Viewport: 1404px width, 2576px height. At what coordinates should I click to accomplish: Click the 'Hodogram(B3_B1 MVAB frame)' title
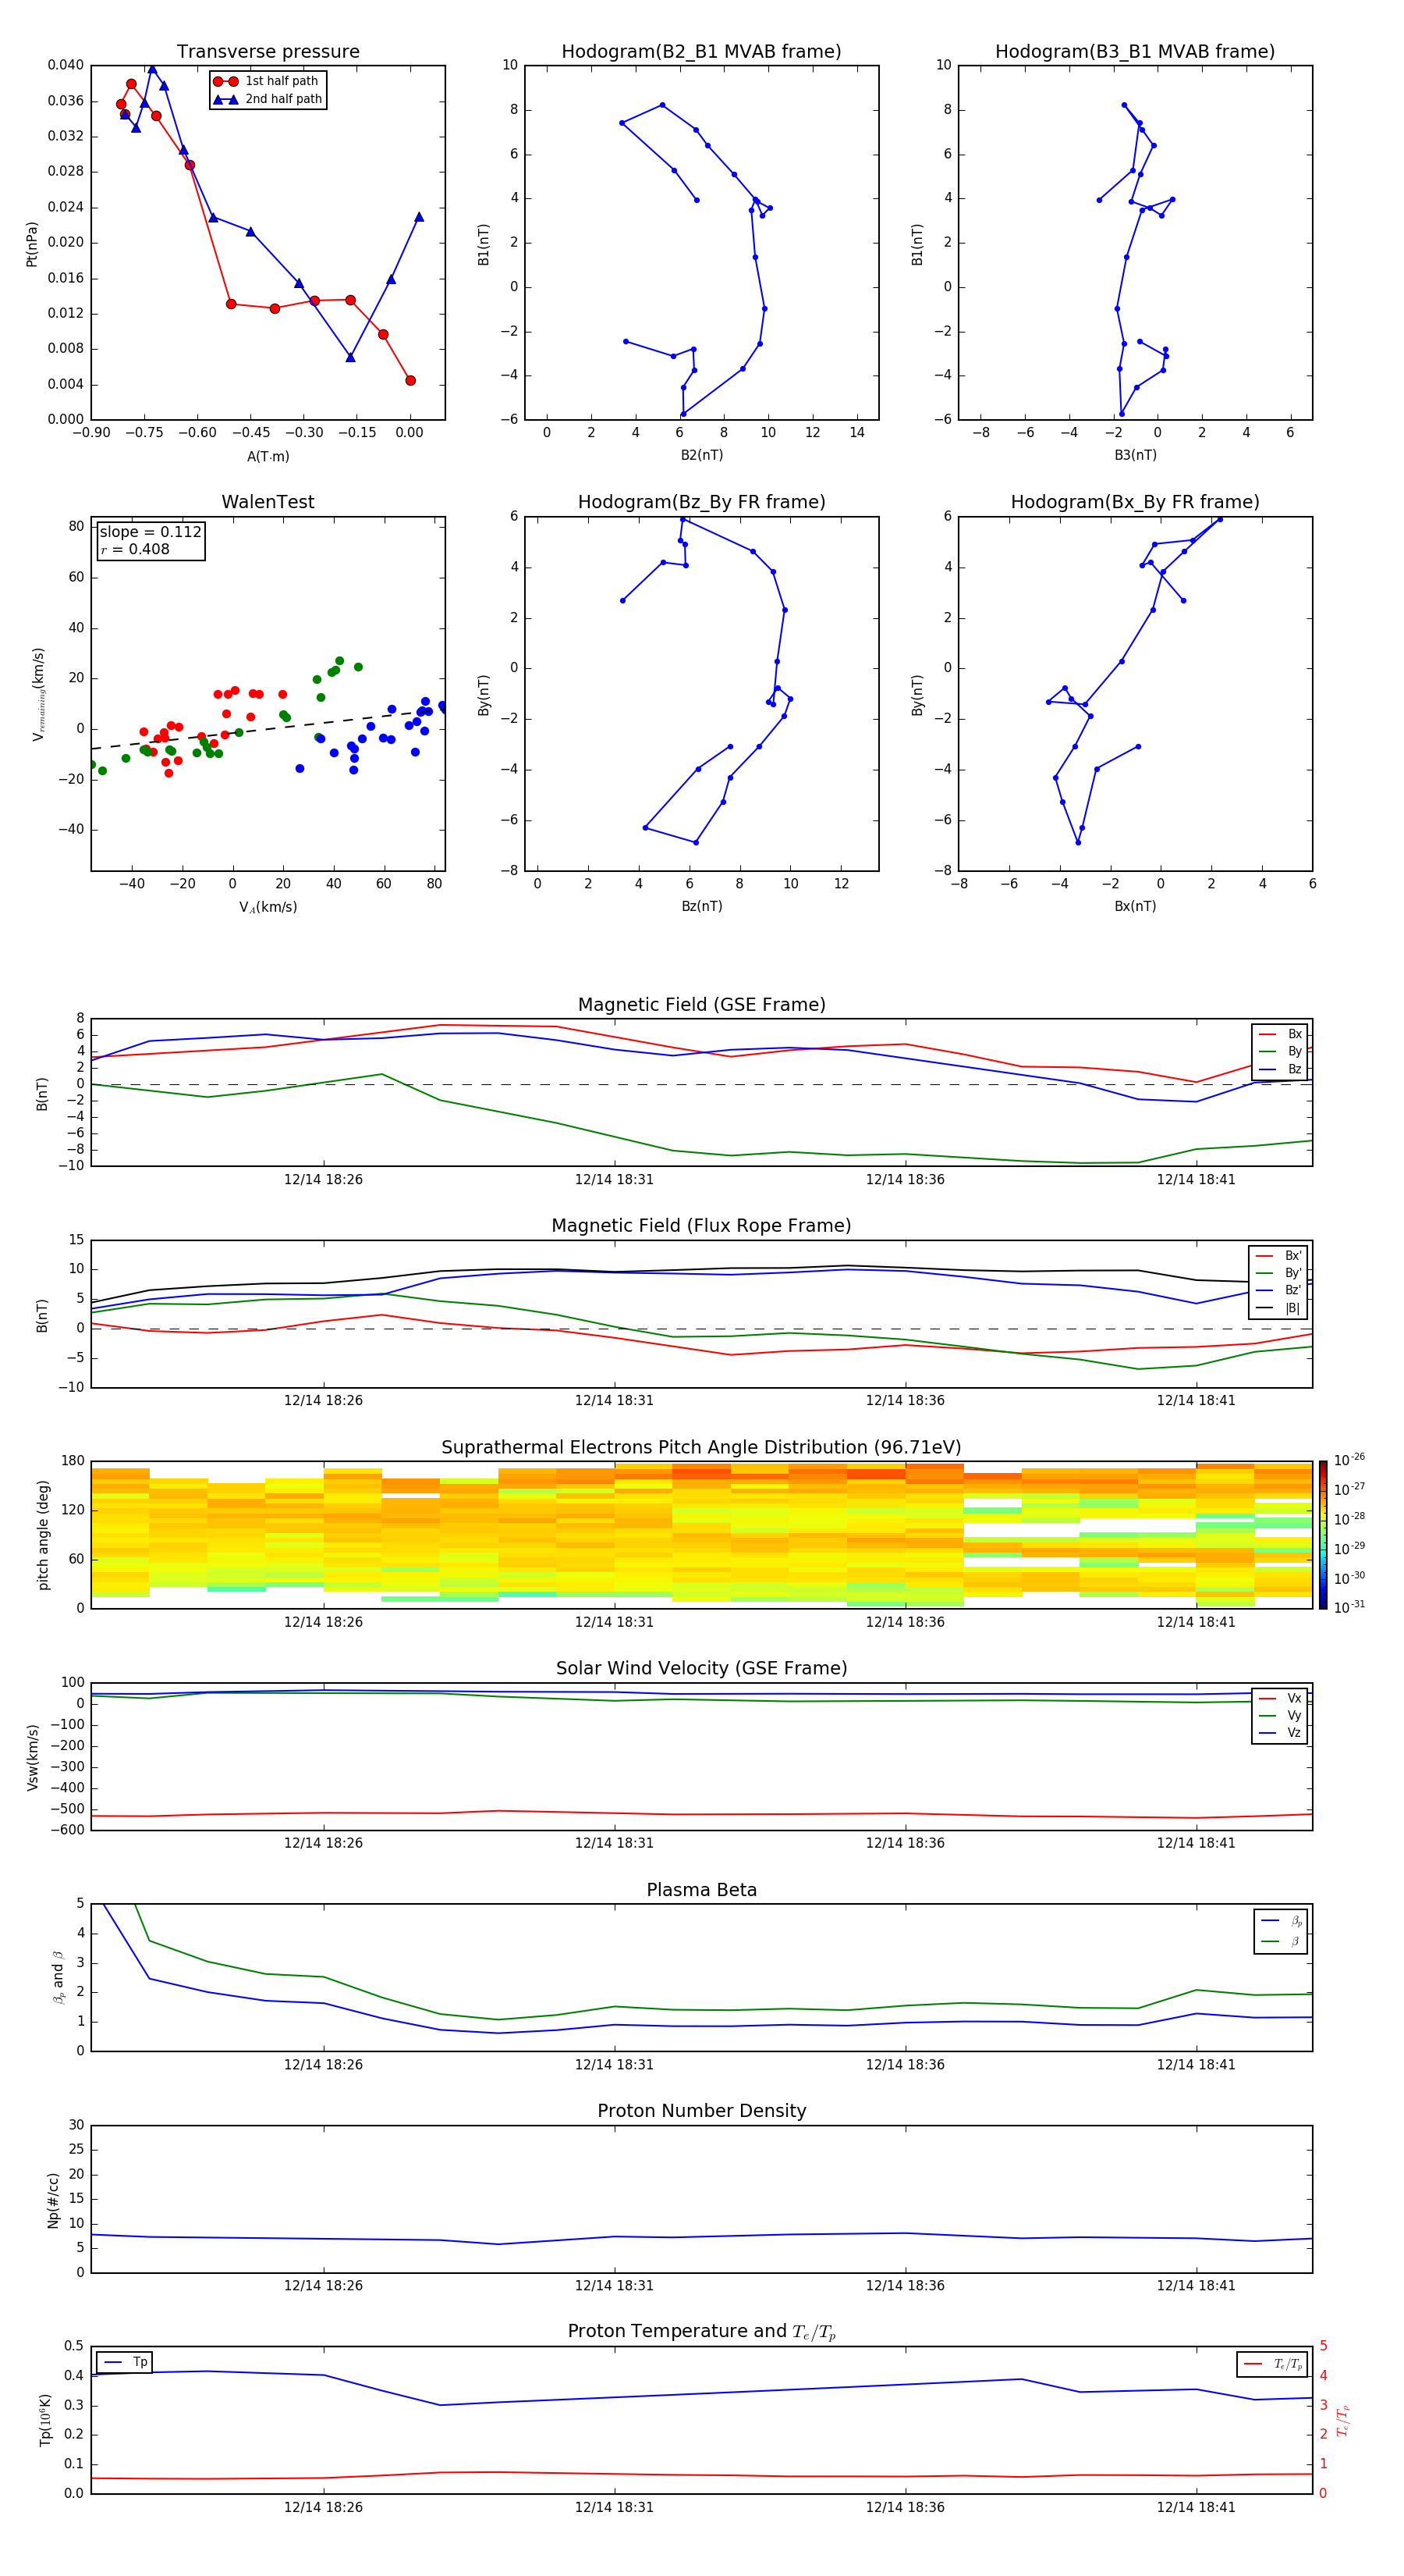[x=1135, y=52]
